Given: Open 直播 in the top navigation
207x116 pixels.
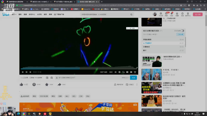Looking at the screenshot, I should tap(25, 14).
